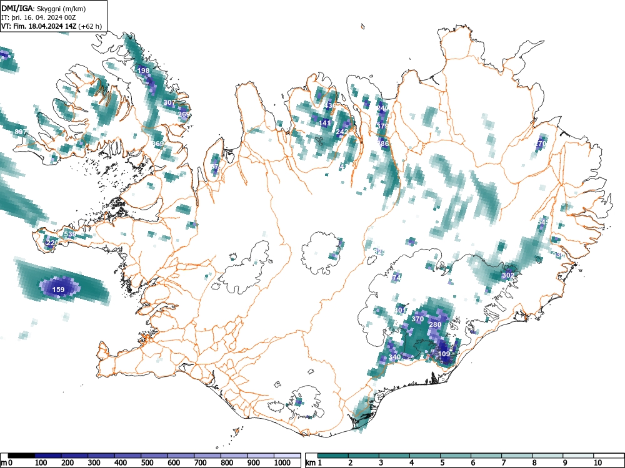Click the "8" label on the km legend
Viewport: 625px width, 468px height.
tap(534, 463)
